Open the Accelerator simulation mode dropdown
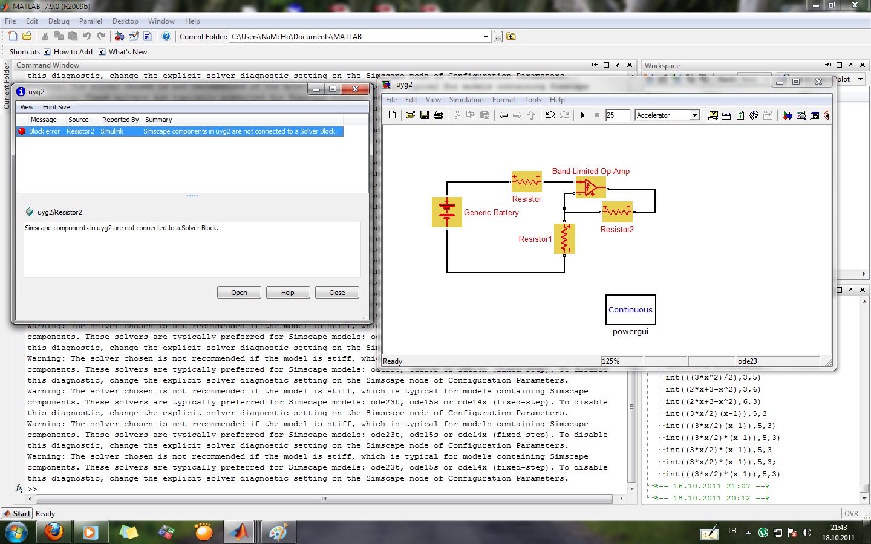The height and width of the screenshot is (544, 871). 694,115
